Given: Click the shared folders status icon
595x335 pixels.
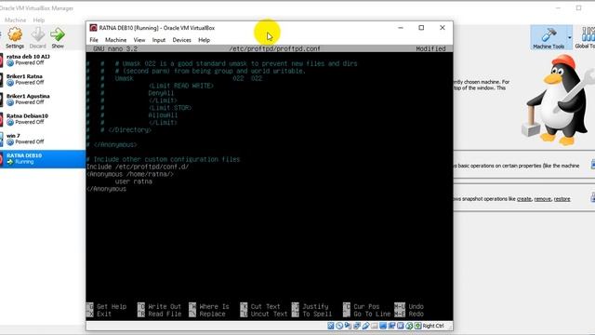Looking at the screenshot, I should pyautogui.click(x=374, y=326).
